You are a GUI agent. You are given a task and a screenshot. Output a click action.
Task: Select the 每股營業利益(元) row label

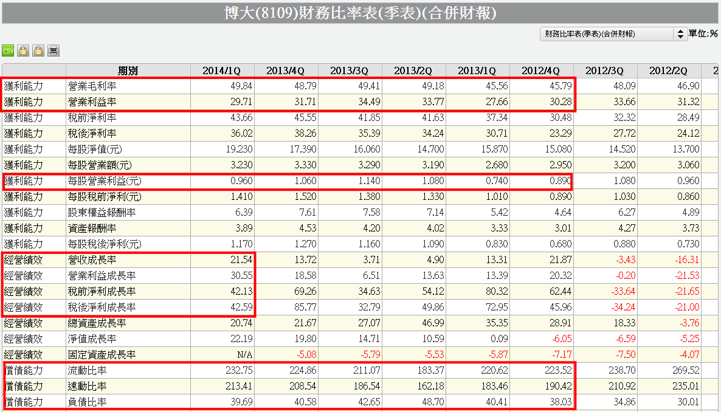[x=105, y=180]
